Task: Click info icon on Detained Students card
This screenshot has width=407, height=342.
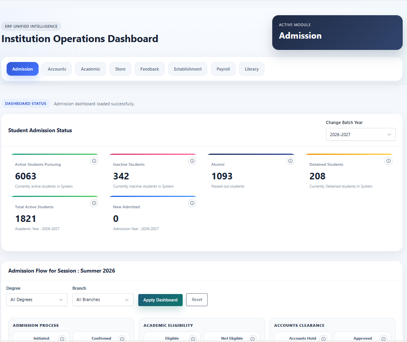Action: (388, 161)
